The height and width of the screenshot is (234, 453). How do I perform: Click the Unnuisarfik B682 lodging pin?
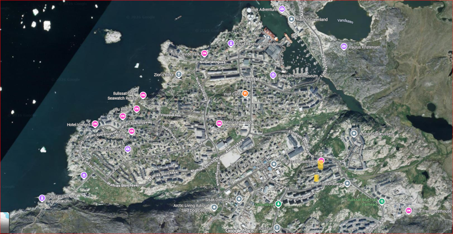(219, 123)
